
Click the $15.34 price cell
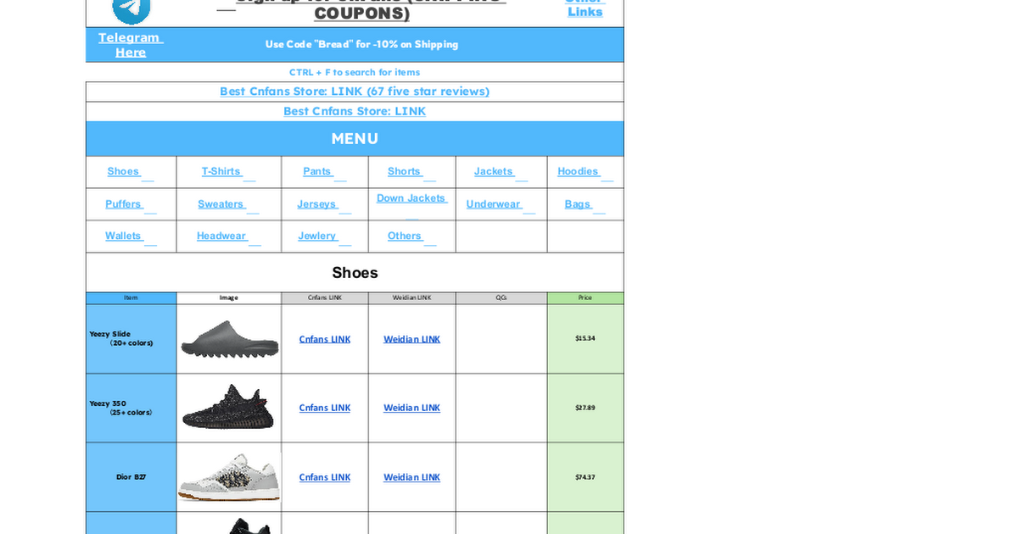click(x=585, y=339)
